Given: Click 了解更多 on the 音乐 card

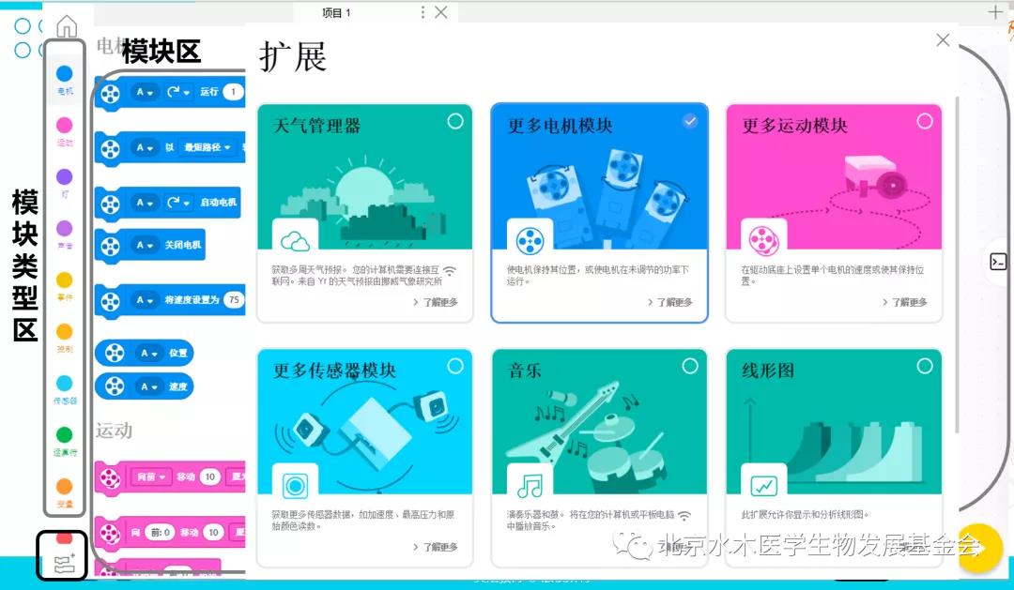Looking at the screenshot, I should pos(670,547).
